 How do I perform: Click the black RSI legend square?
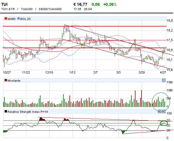[x=6, y=111]
